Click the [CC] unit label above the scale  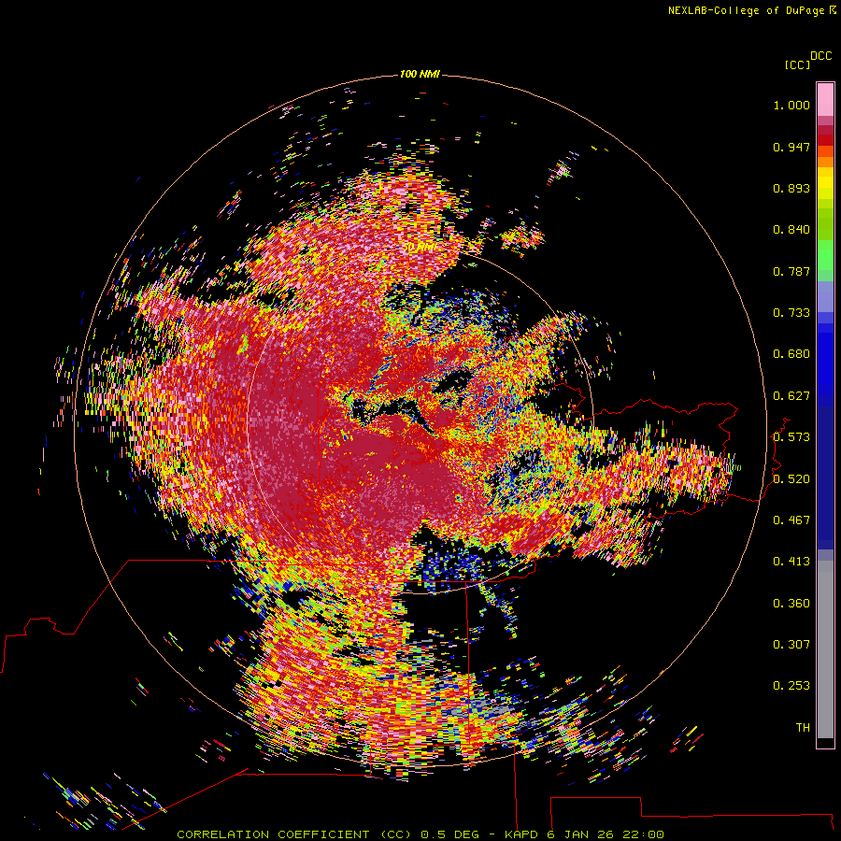797,64
